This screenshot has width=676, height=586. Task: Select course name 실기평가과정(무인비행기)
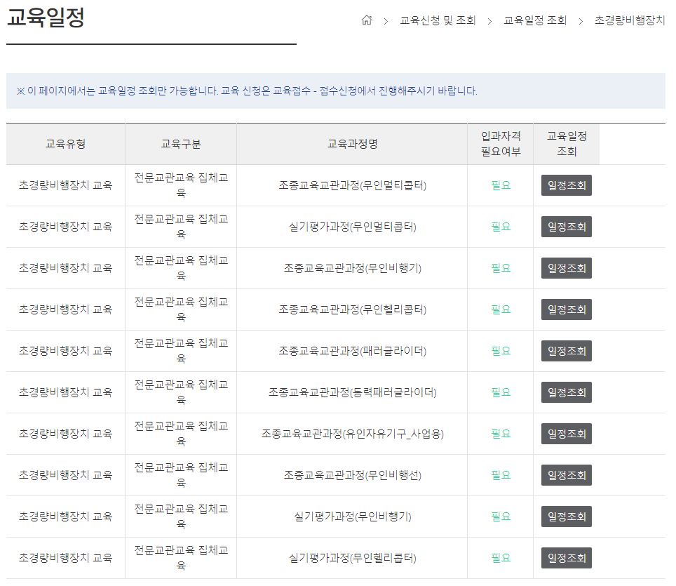352,517
